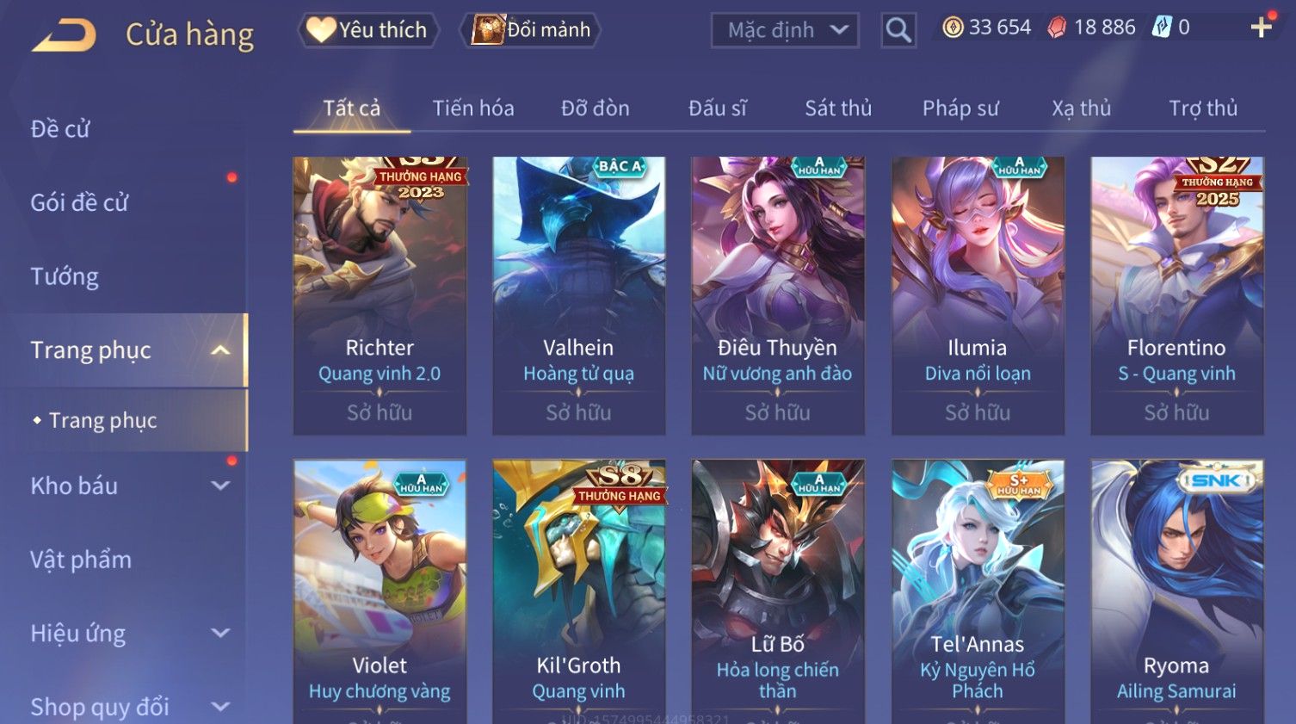Tap the blue voucher currency icon
Viewport: 1296px width, 724px height.
[1162, 28]
